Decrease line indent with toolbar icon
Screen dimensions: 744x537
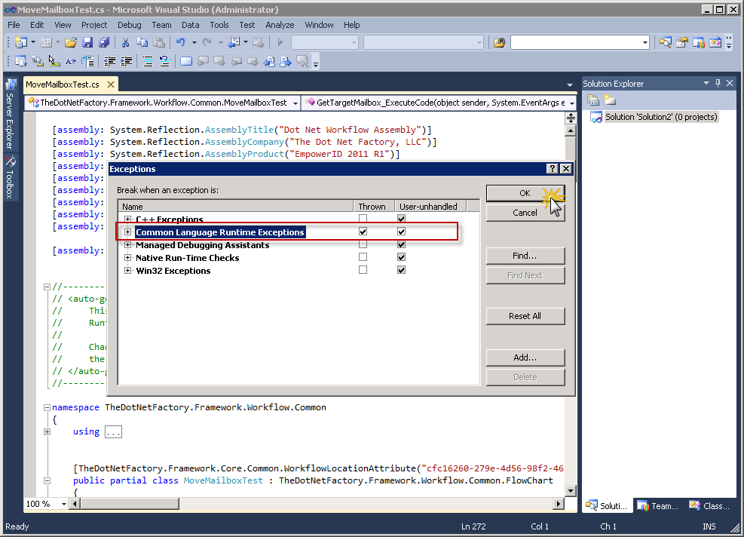click(109, 61)
